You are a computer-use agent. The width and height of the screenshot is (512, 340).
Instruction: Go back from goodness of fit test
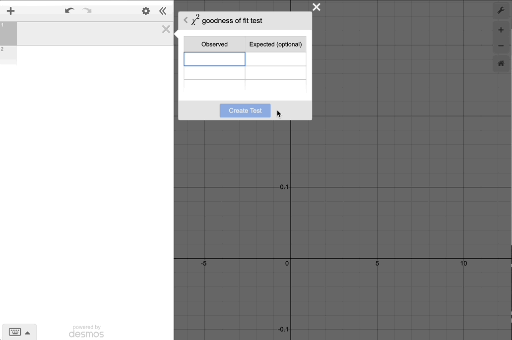click(x=186, y=20)
